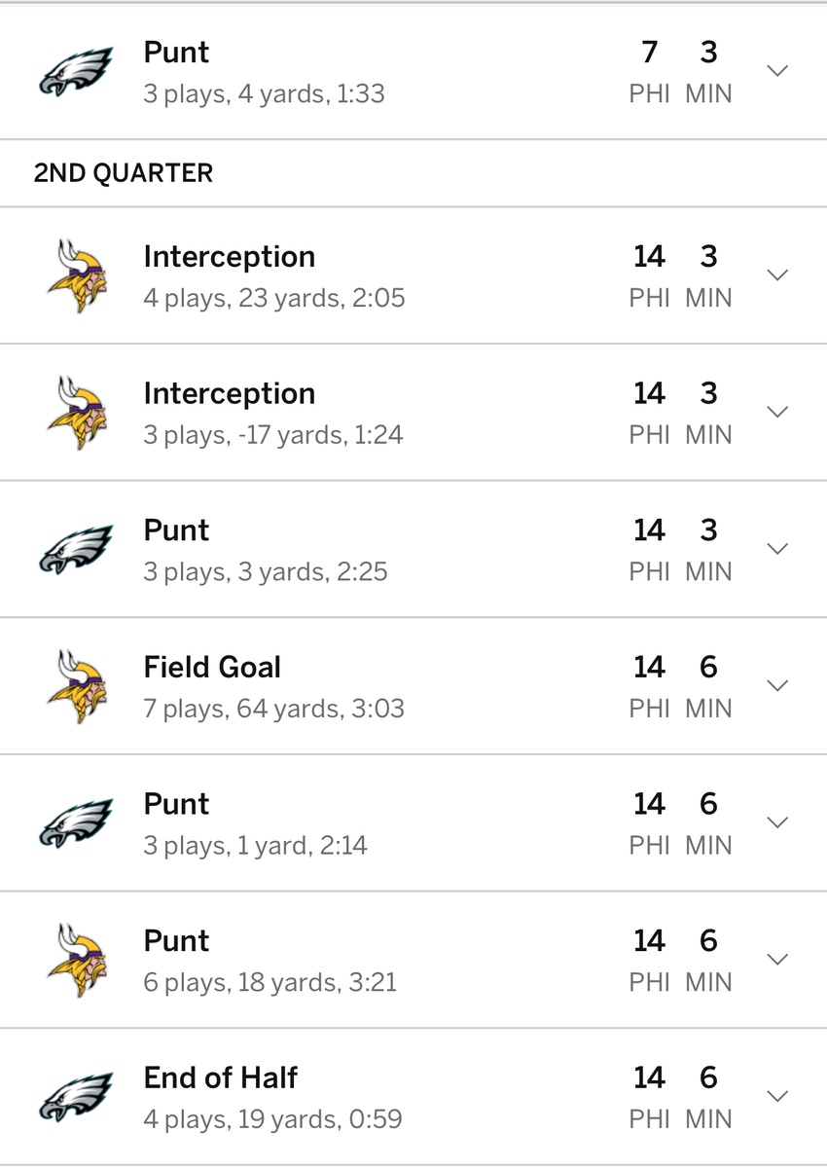Click Vikings logo on -17 yards Interception drive
The image size is (827, 1168).
click(76, 412)
